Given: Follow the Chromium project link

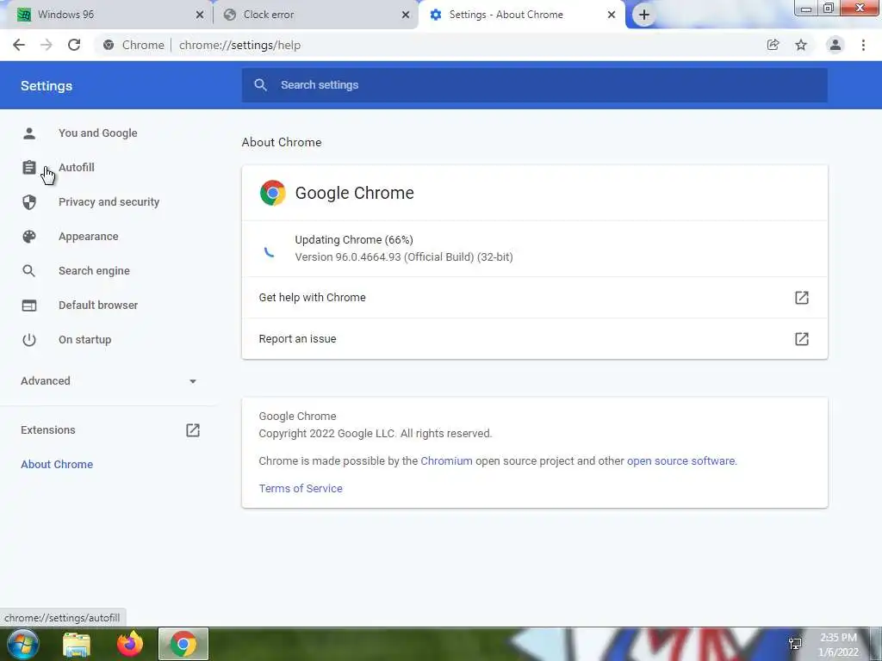Looking at the screenshot, I should click(447, 461).
